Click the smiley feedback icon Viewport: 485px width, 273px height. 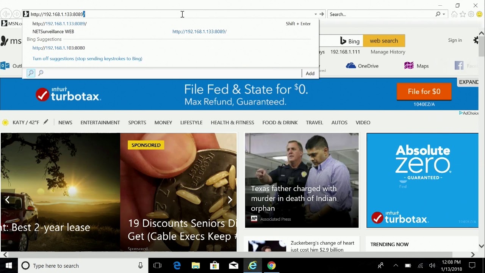[479, 14]
